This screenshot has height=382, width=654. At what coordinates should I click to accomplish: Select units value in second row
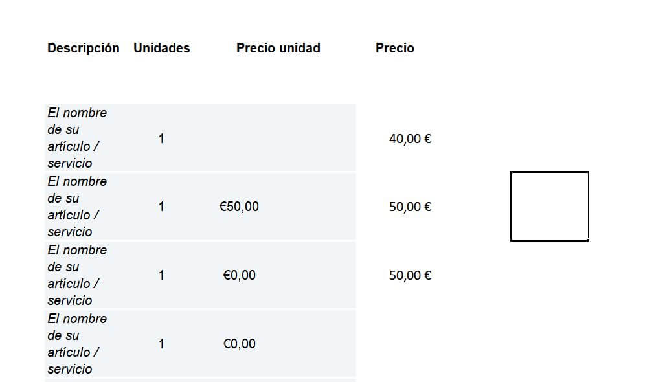tap(161, 207)
